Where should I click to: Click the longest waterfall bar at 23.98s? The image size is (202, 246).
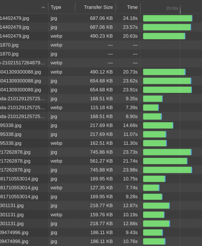(x=168, y=170)
